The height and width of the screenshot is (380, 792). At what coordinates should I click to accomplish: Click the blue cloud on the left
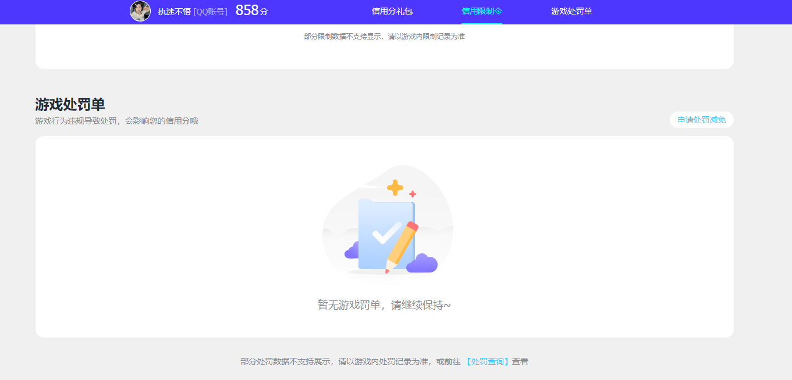tap(351, 251)
